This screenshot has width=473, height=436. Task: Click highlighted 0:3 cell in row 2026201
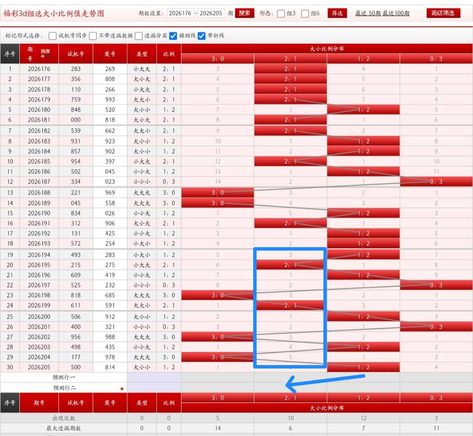436,327
